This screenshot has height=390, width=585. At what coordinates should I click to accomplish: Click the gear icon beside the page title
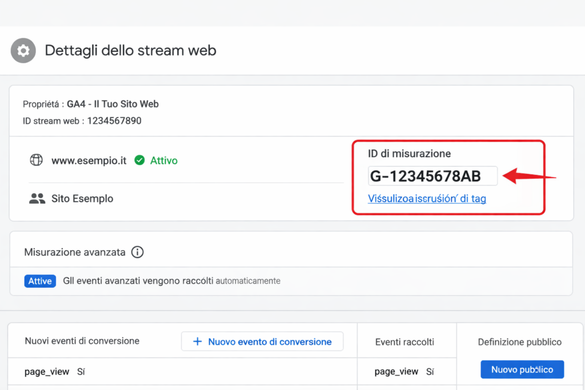point(23,50)
